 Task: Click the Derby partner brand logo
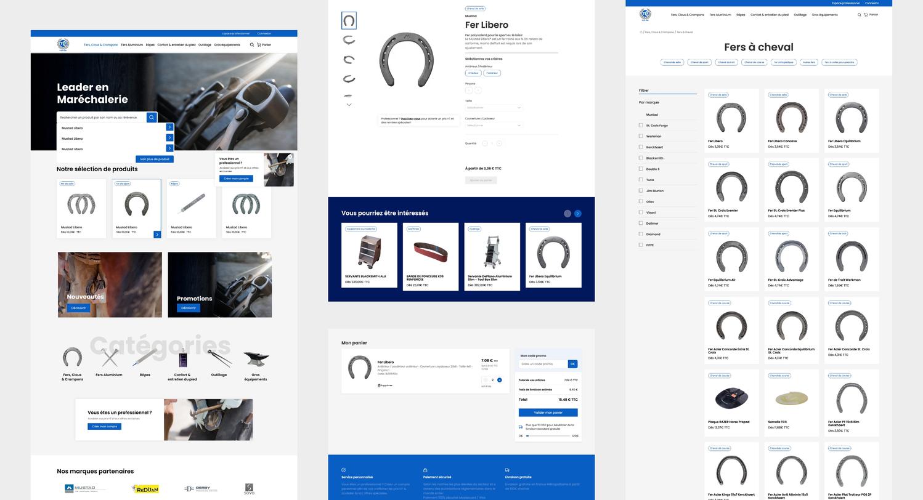pos(201,489)
